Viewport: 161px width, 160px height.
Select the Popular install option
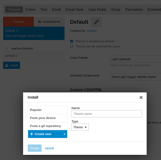[48, 110]
